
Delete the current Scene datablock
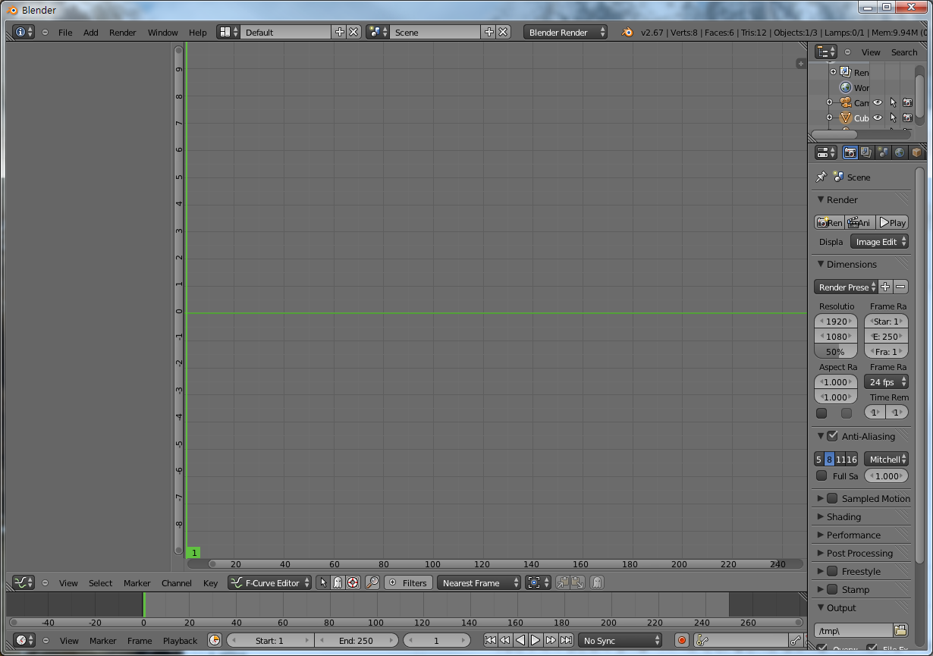[x=503, y=32]
